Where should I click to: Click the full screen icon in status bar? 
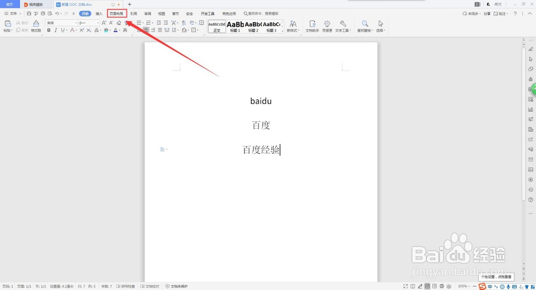(x=405, y=286)
